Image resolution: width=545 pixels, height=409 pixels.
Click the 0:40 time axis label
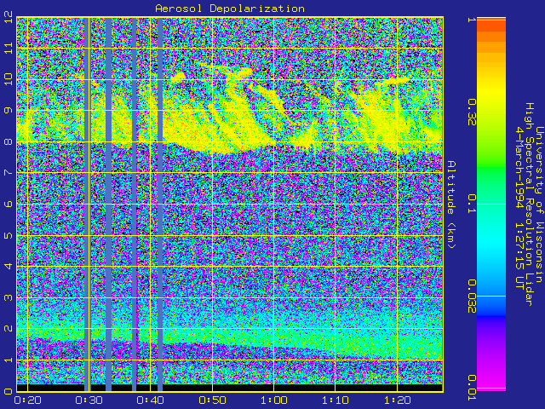pos(150,400)
